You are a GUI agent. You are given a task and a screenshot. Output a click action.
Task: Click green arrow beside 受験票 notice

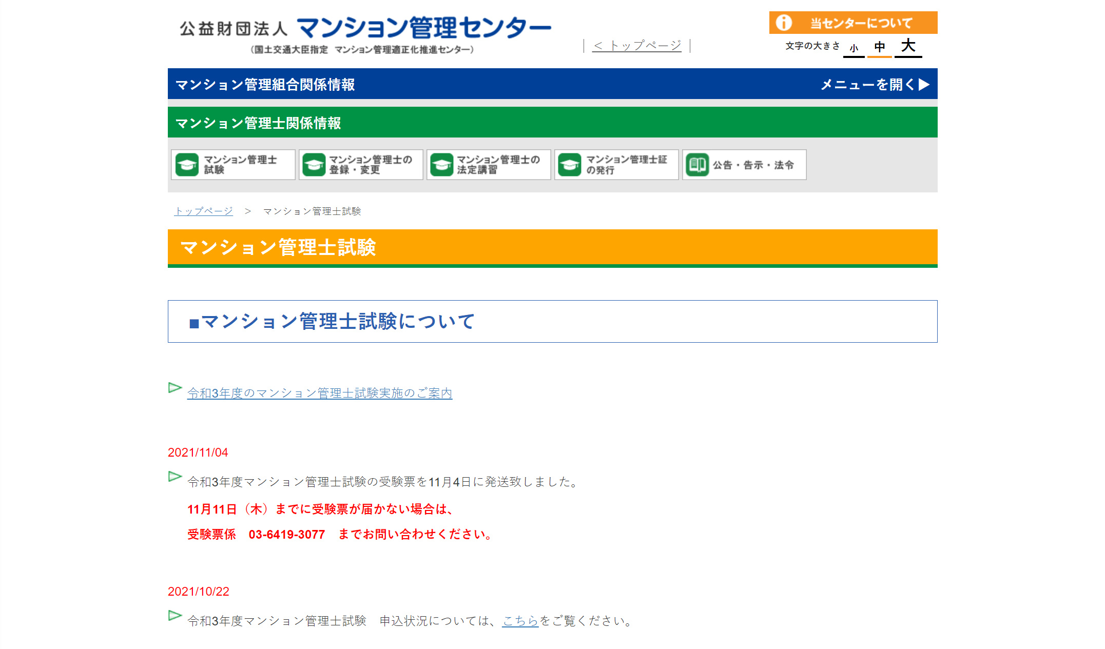[x=175, y=477]
